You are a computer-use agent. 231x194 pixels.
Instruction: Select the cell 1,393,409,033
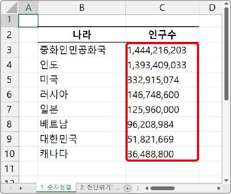pos(162,65)
